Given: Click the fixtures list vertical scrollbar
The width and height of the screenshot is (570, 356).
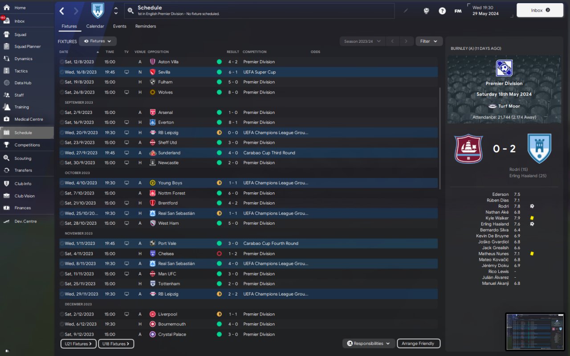Looking at the screenshot, I should (x=440, y=137).
